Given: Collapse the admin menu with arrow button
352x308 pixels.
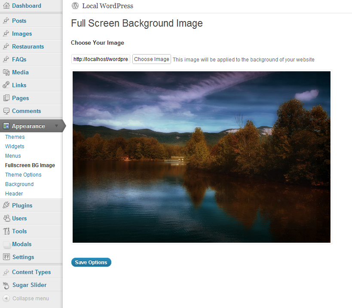Looking at the screenshot, I should (6, 298).
